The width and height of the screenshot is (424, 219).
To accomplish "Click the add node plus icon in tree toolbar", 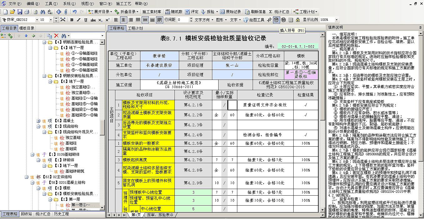I will click(10, 36).
